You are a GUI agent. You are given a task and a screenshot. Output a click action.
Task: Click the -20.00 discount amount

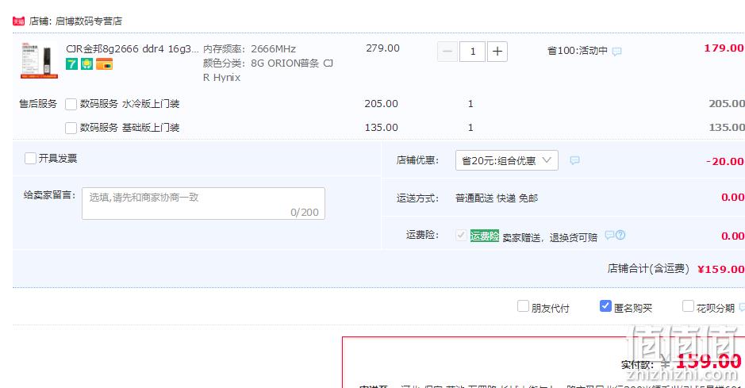tap(724, 162)
